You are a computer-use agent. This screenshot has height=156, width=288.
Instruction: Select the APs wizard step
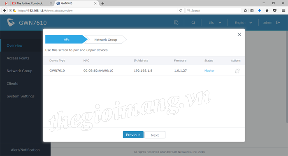66,40
